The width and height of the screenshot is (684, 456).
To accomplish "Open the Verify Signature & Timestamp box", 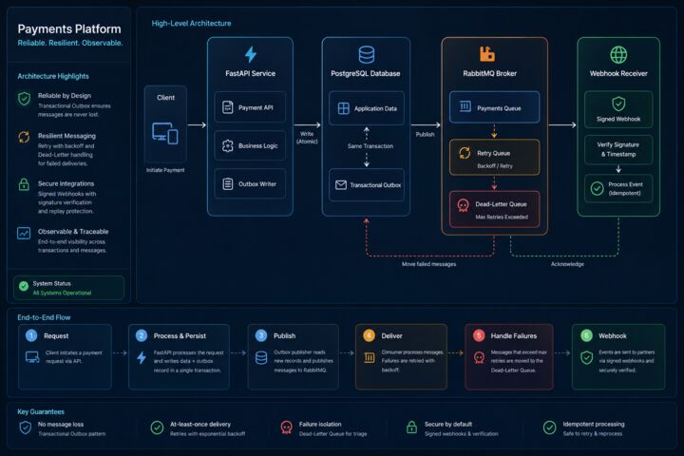I will tap(618, 149).
